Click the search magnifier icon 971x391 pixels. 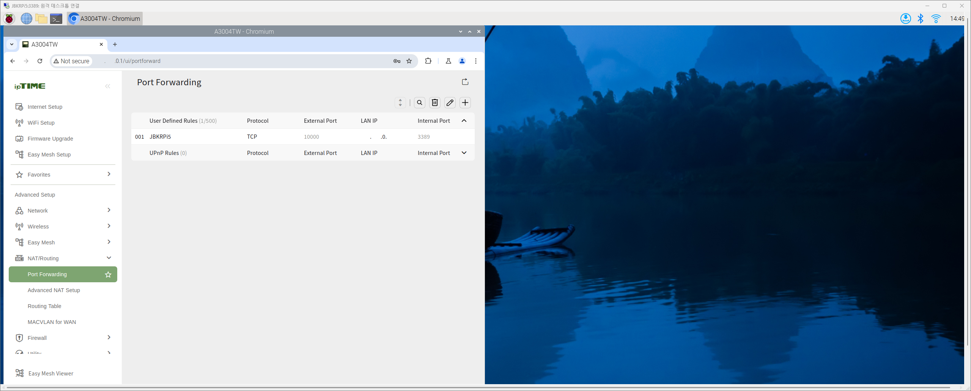click(x=419, y=103)
